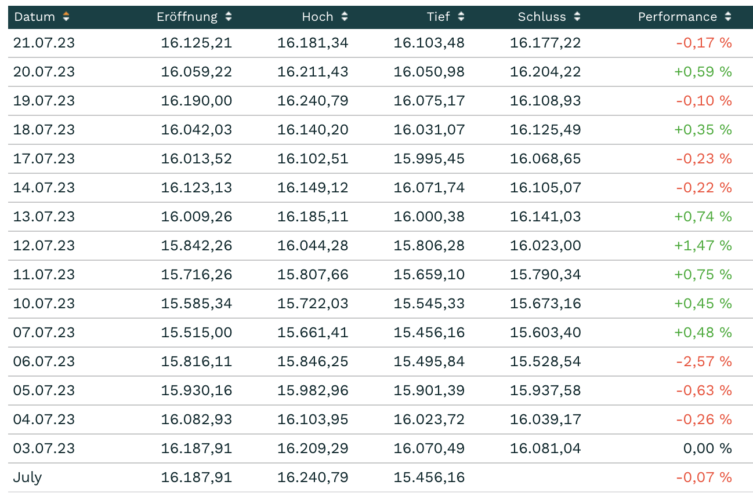The width and height of the screenshot is (753, 496).
Task: Sort the table using the Hoch arrows
Action: pyautogui.click(x=345, y=17)
